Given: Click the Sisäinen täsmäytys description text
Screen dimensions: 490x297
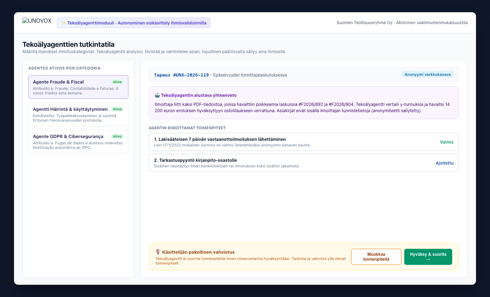Looking at the screenshot, I should click(227, 166).
